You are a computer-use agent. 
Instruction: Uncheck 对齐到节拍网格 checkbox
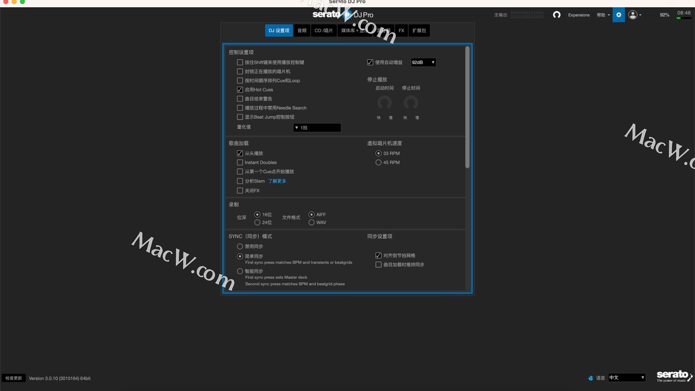pyautogui.click(x=378, y=256)
